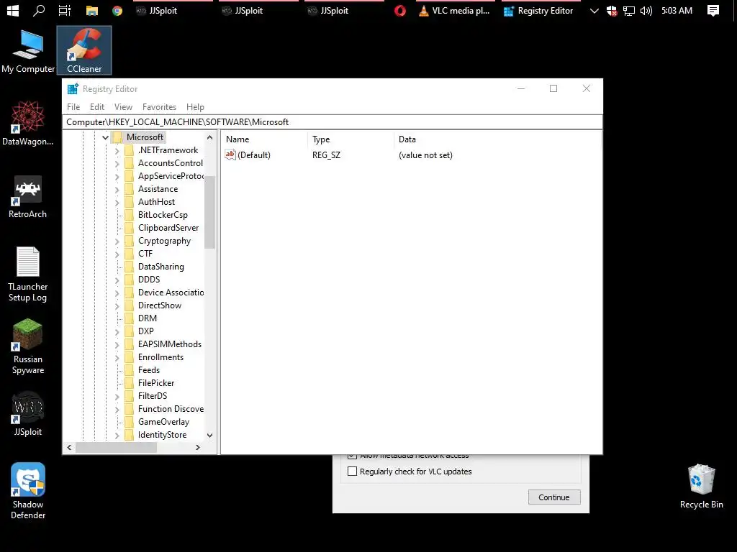Expand the DirectShow key
This screenshot has width=737, height=552.
(x=117, y=305)
